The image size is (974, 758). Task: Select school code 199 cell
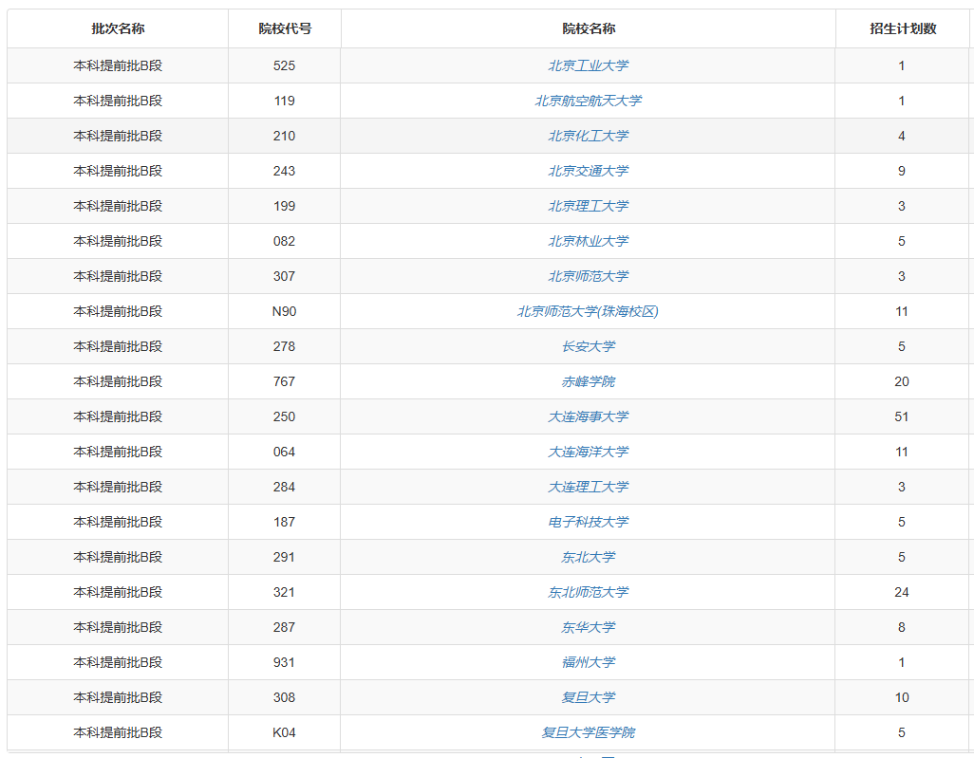285,206
